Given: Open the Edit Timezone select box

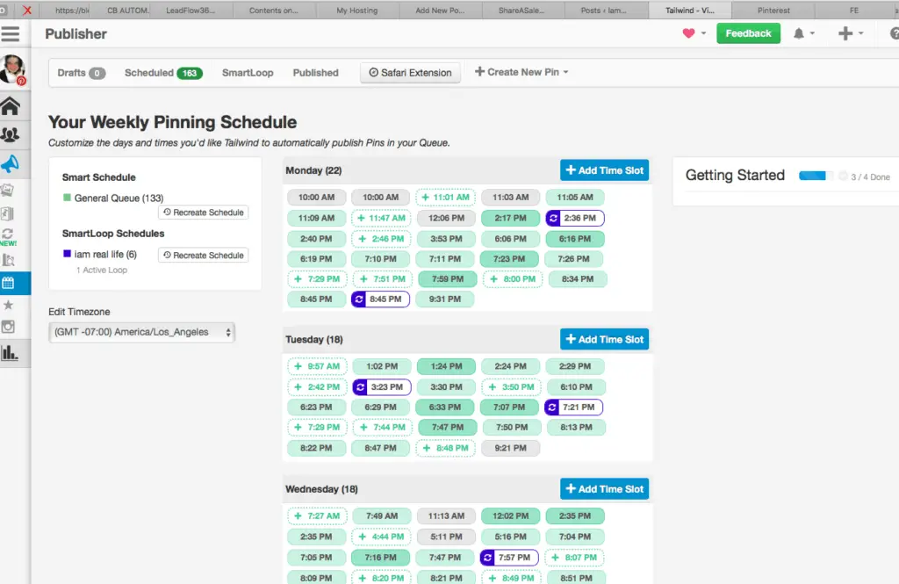Looking at the screenshot, I should click(141, 332).
